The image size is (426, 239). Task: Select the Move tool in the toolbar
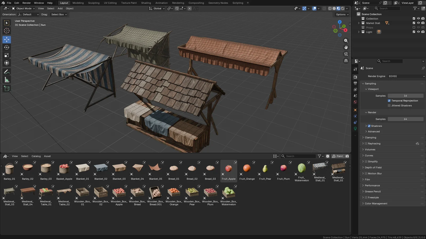click(6, 39)
